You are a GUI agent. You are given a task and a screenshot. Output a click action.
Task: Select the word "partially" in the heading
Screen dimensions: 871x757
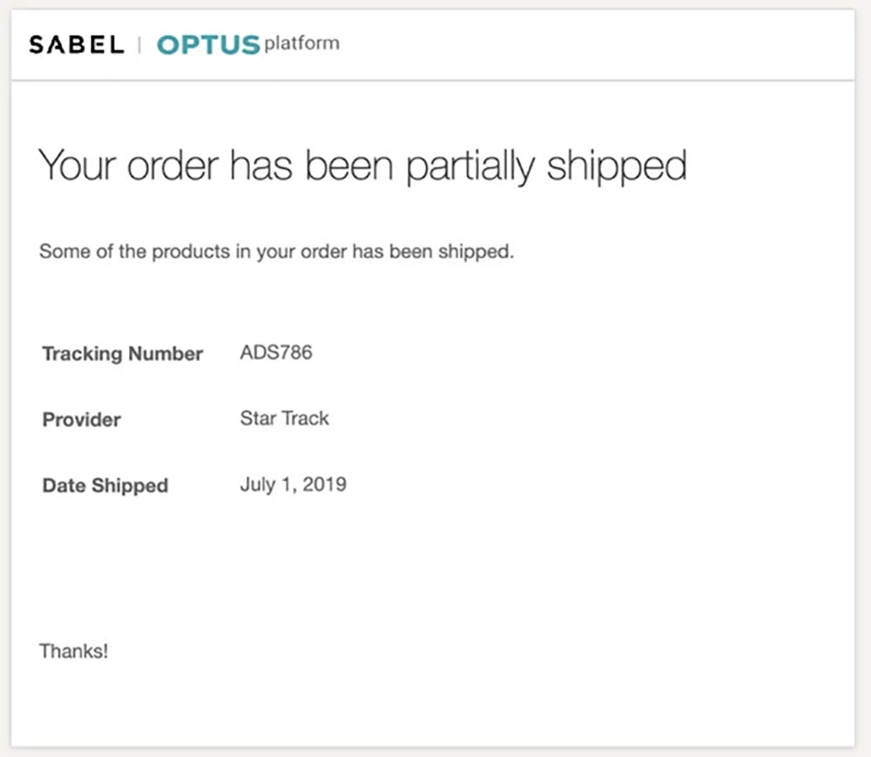point(471,166)
